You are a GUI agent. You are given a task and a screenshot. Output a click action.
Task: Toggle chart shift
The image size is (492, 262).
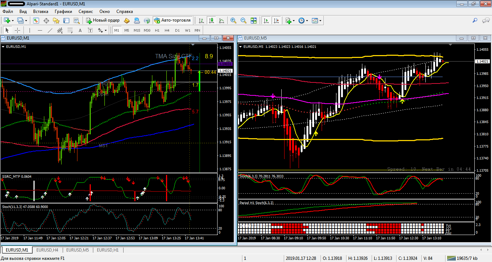tap(276, 21)
